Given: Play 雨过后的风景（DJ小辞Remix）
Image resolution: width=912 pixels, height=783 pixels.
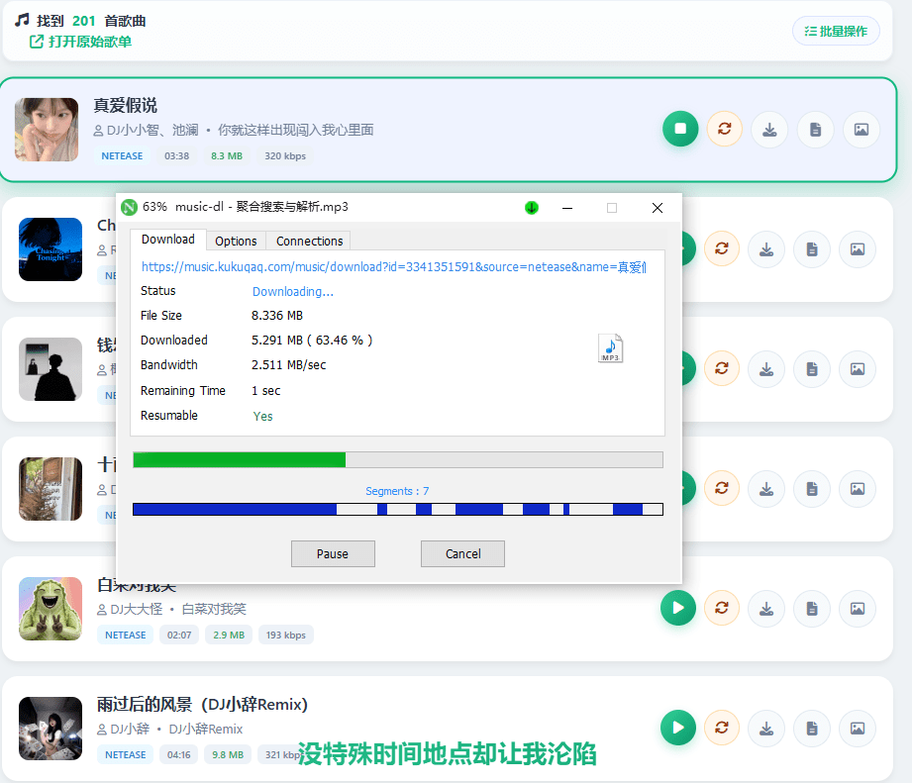Looking at the screenshot, I should (678, 728).
